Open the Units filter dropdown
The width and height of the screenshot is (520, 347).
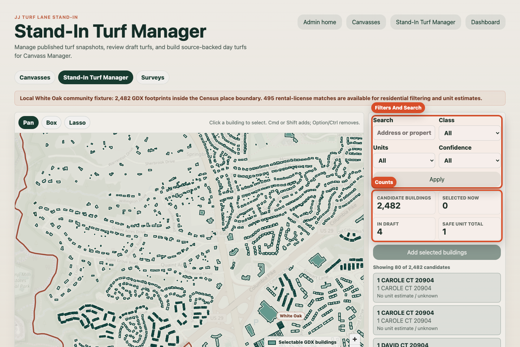pyautogui.click(x=404, y=160)
